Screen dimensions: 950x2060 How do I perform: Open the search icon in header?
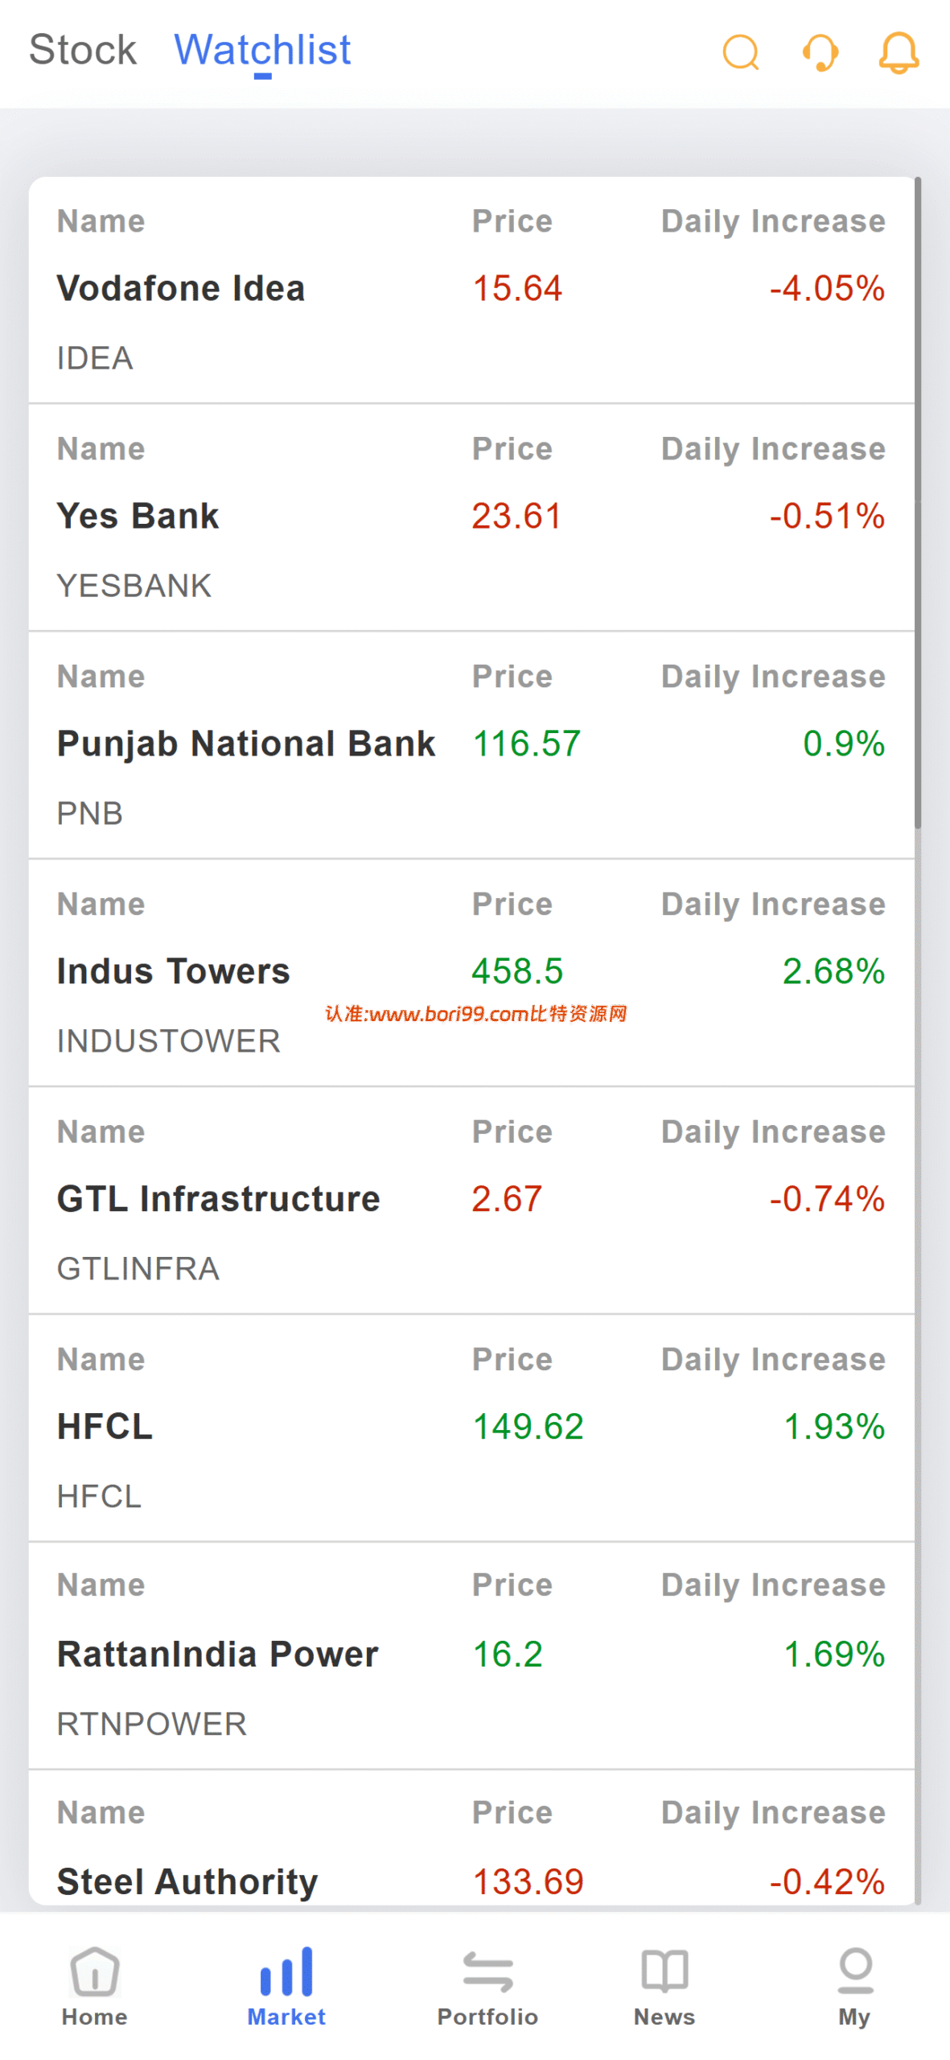coord(740,52)
